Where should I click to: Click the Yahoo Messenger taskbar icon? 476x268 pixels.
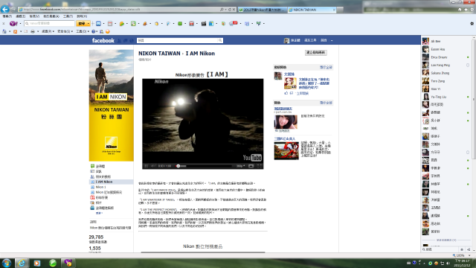68,263
